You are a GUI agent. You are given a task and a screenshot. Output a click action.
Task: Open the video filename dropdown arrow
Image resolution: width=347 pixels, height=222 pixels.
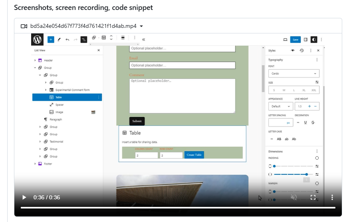coord(141,26)
